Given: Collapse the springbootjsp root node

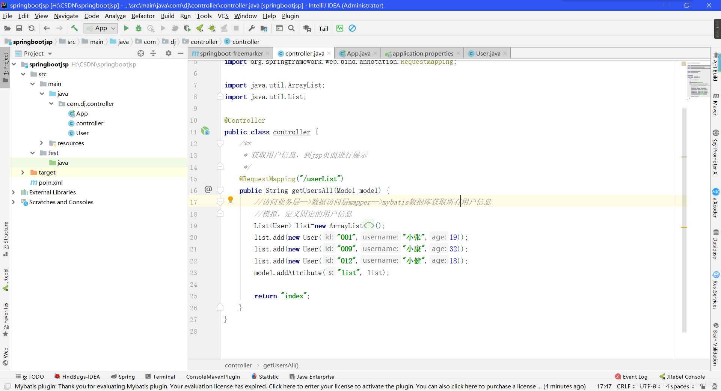Looking at the screenshot, I should (x=14, y=64).
